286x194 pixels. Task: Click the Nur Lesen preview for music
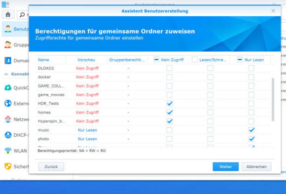click(87, 130)
